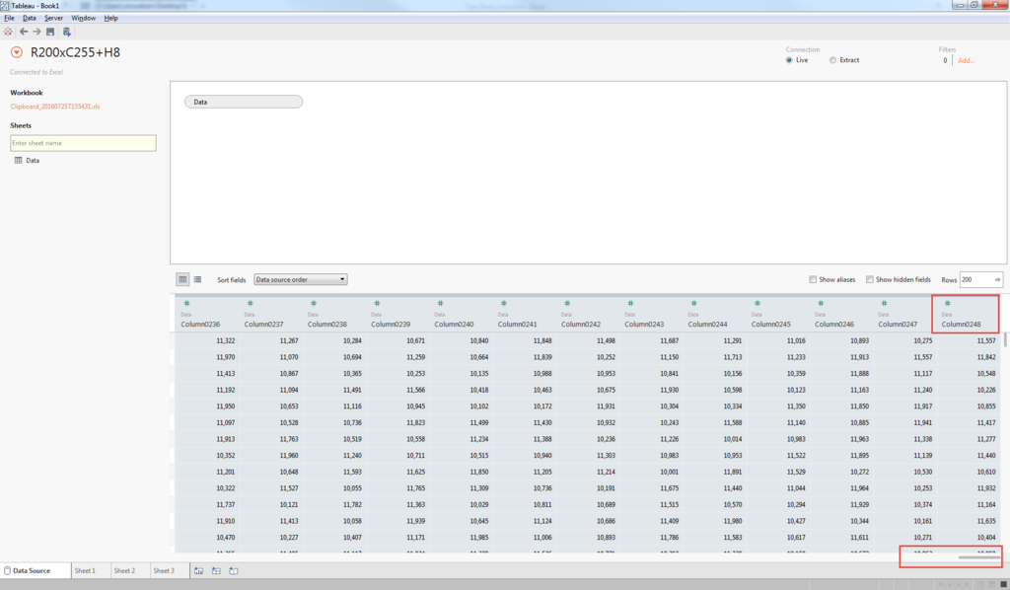The image size is (1010, 590).
Task: Open the Server menu
Action: click(x=53, y=18)
